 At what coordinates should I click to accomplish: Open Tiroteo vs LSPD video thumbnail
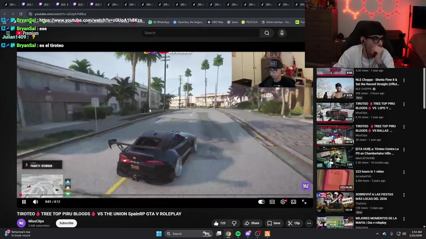(x=335, y=112)
